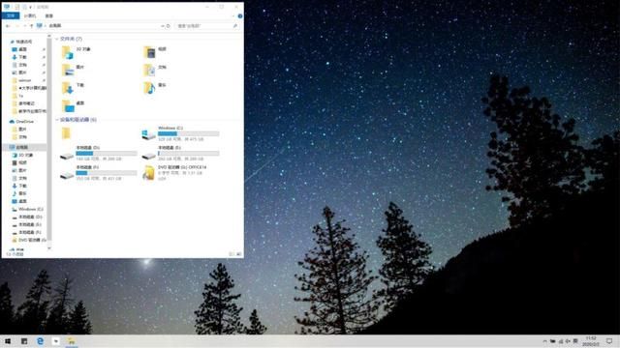Select Quick access in the sidebar
This screenshot has width=620, height=348.
point(24,42)
